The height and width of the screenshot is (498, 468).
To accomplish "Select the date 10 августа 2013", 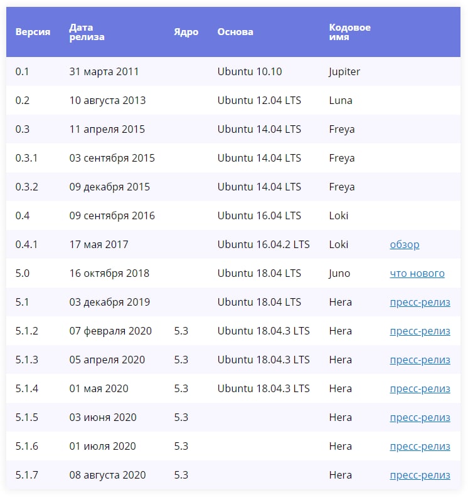I will 107,100.
